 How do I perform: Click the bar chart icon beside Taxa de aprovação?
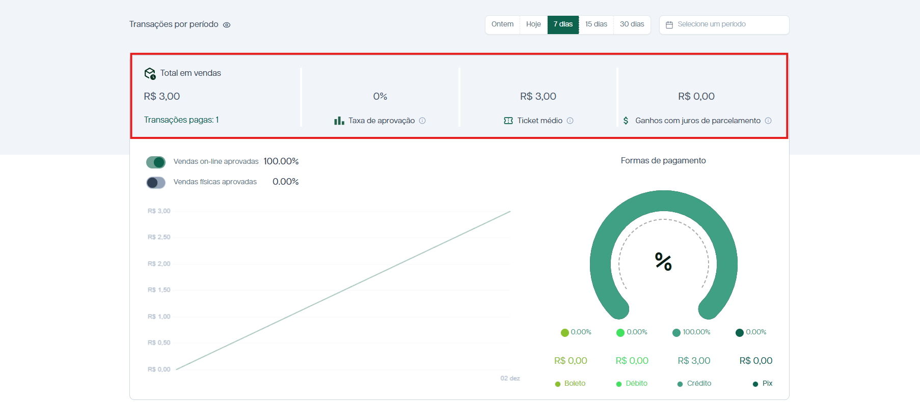pos(339,121)
